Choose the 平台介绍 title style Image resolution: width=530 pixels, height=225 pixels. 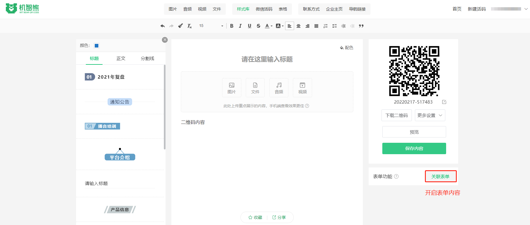click(x=120, y=154)
